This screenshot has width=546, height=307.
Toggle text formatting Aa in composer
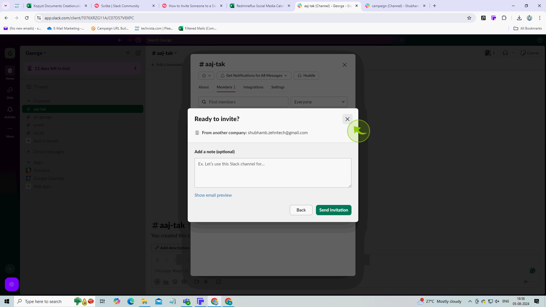tap(166, 282)
